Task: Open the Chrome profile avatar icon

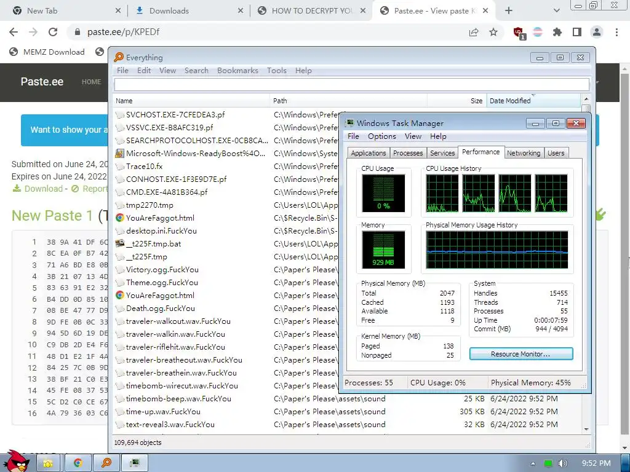Action: 597,32
